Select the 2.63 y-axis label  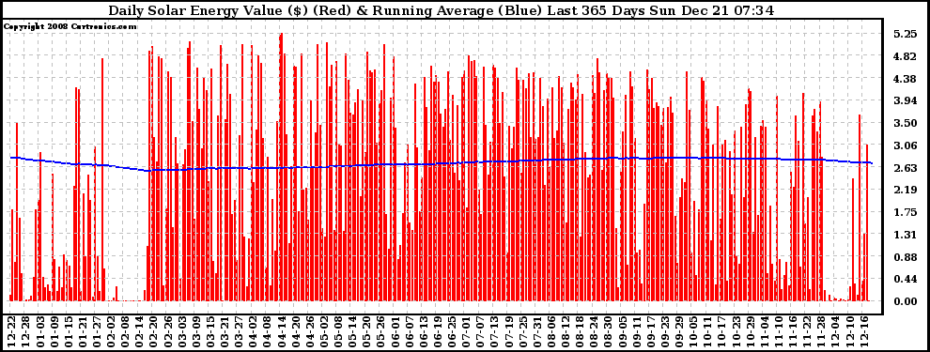(905, 168)
